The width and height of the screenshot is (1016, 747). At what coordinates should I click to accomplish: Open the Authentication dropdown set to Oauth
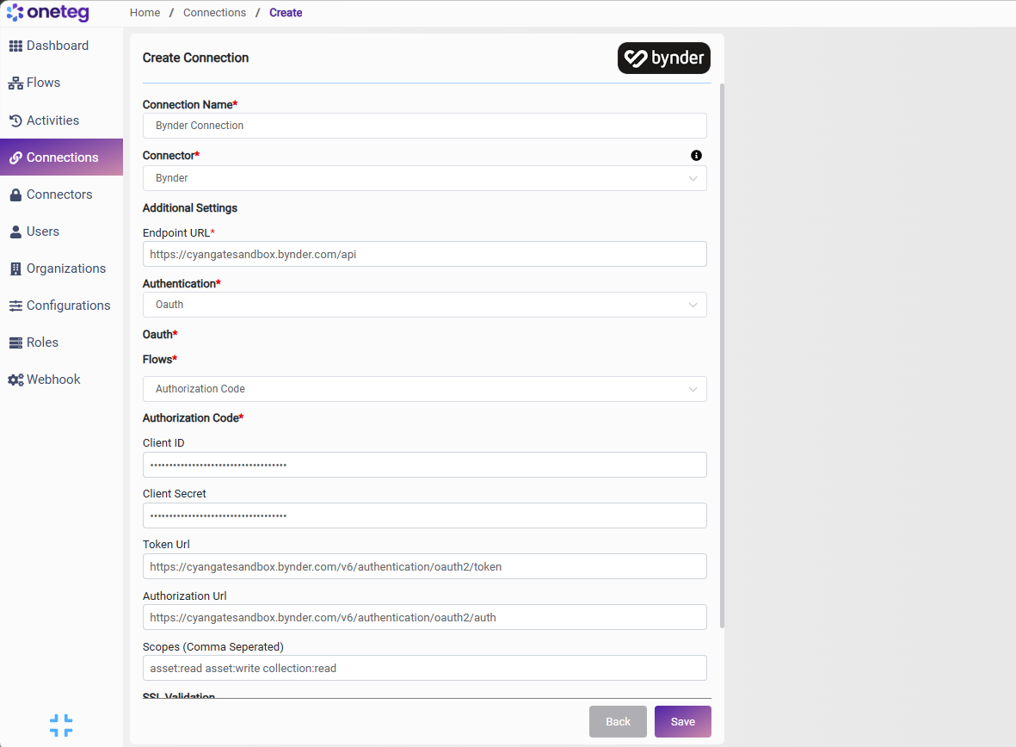point(424,305)
